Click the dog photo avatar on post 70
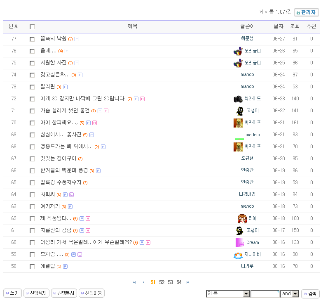 click(238, 123)
